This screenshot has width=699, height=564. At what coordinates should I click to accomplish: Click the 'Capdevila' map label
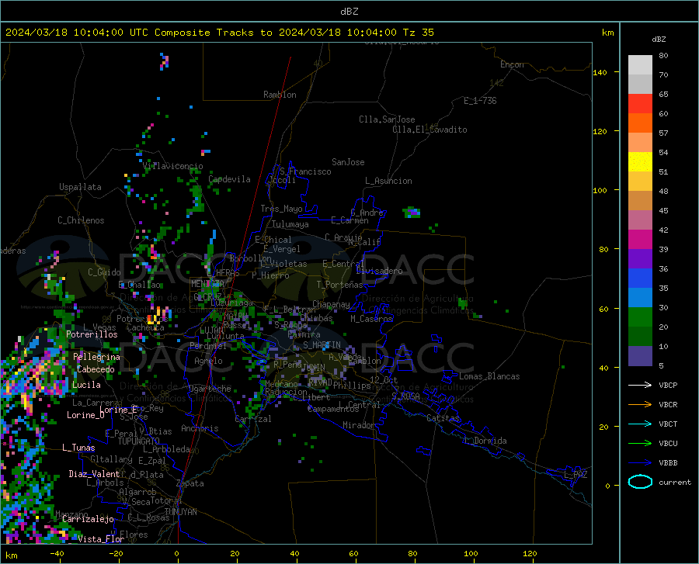point(229,179)
